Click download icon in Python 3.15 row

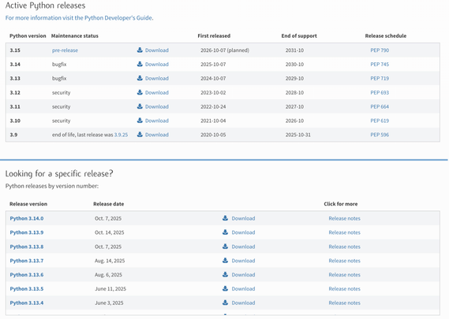140,50
